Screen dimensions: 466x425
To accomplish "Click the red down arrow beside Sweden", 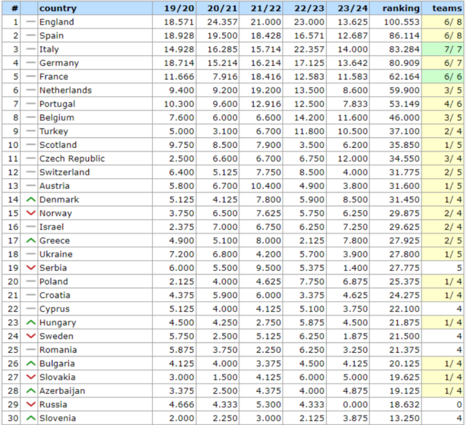I will tap(30, 336).
